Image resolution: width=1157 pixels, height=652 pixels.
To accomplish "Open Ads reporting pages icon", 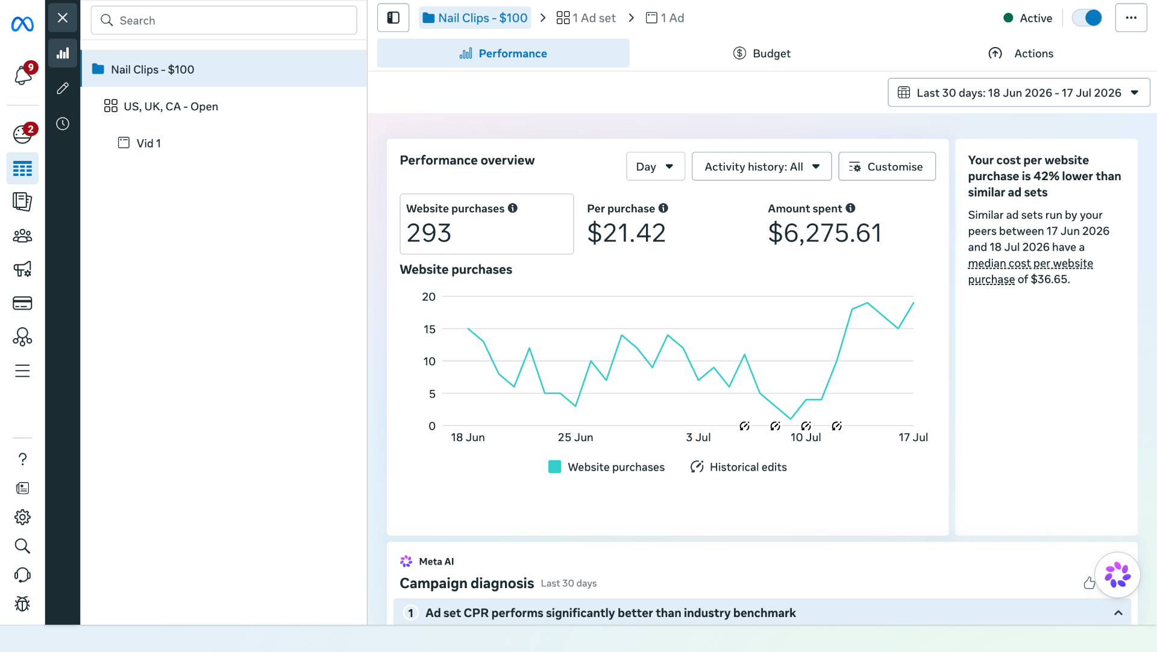I will (x=22, y=202).
